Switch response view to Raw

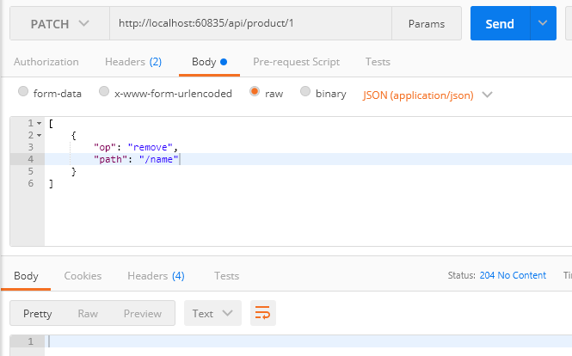88,313
